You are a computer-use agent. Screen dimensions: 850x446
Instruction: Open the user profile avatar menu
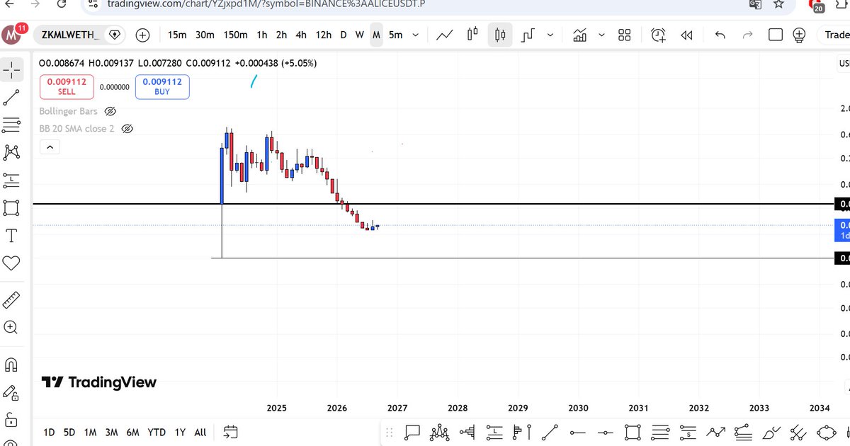tap(12, 35)
